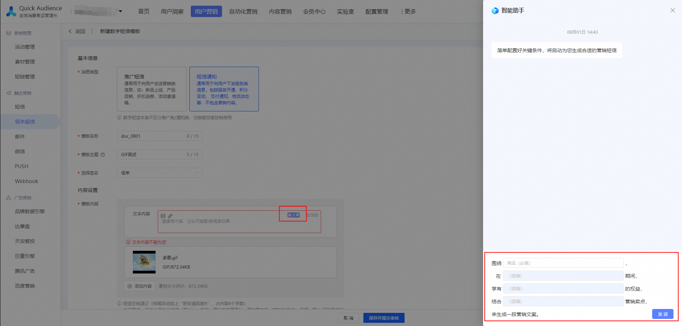The height and width of the screenshot is (326, 682).
Task: Click 保存并提交审核 button
Action: click(x=384, y=318)
